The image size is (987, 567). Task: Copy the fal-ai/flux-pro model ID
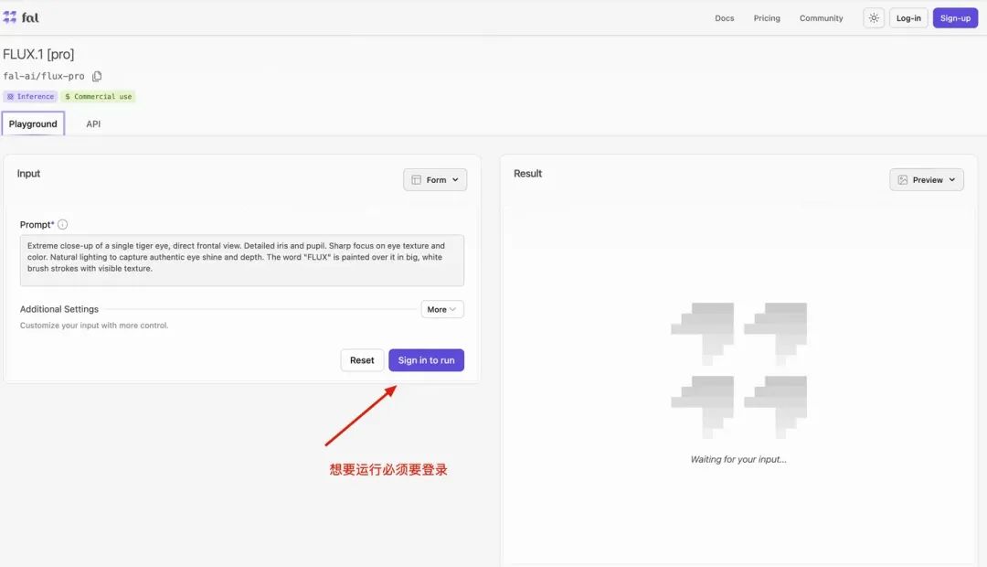pyautogui.click(x=97, y=76)
